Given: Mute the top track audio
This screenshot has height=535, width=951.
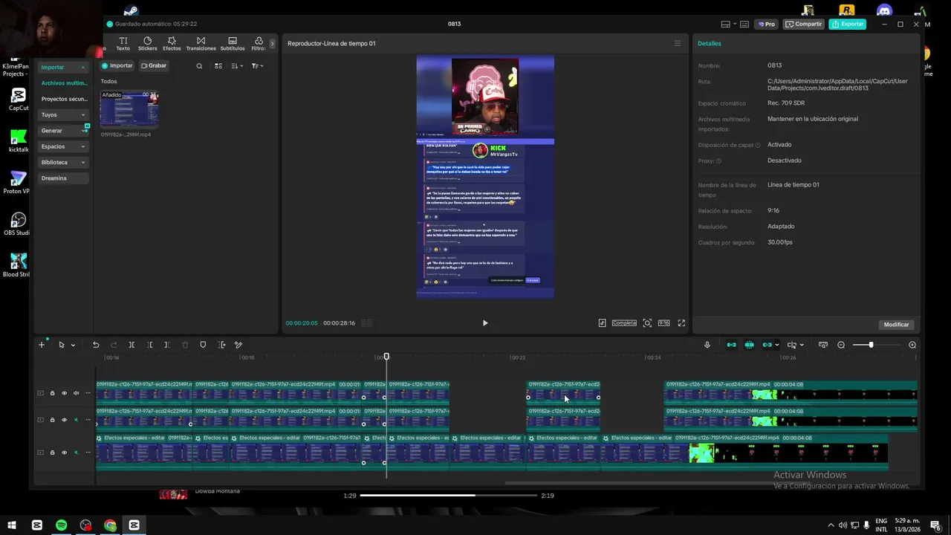Looking at the screenshot, I should coord(76,393).
